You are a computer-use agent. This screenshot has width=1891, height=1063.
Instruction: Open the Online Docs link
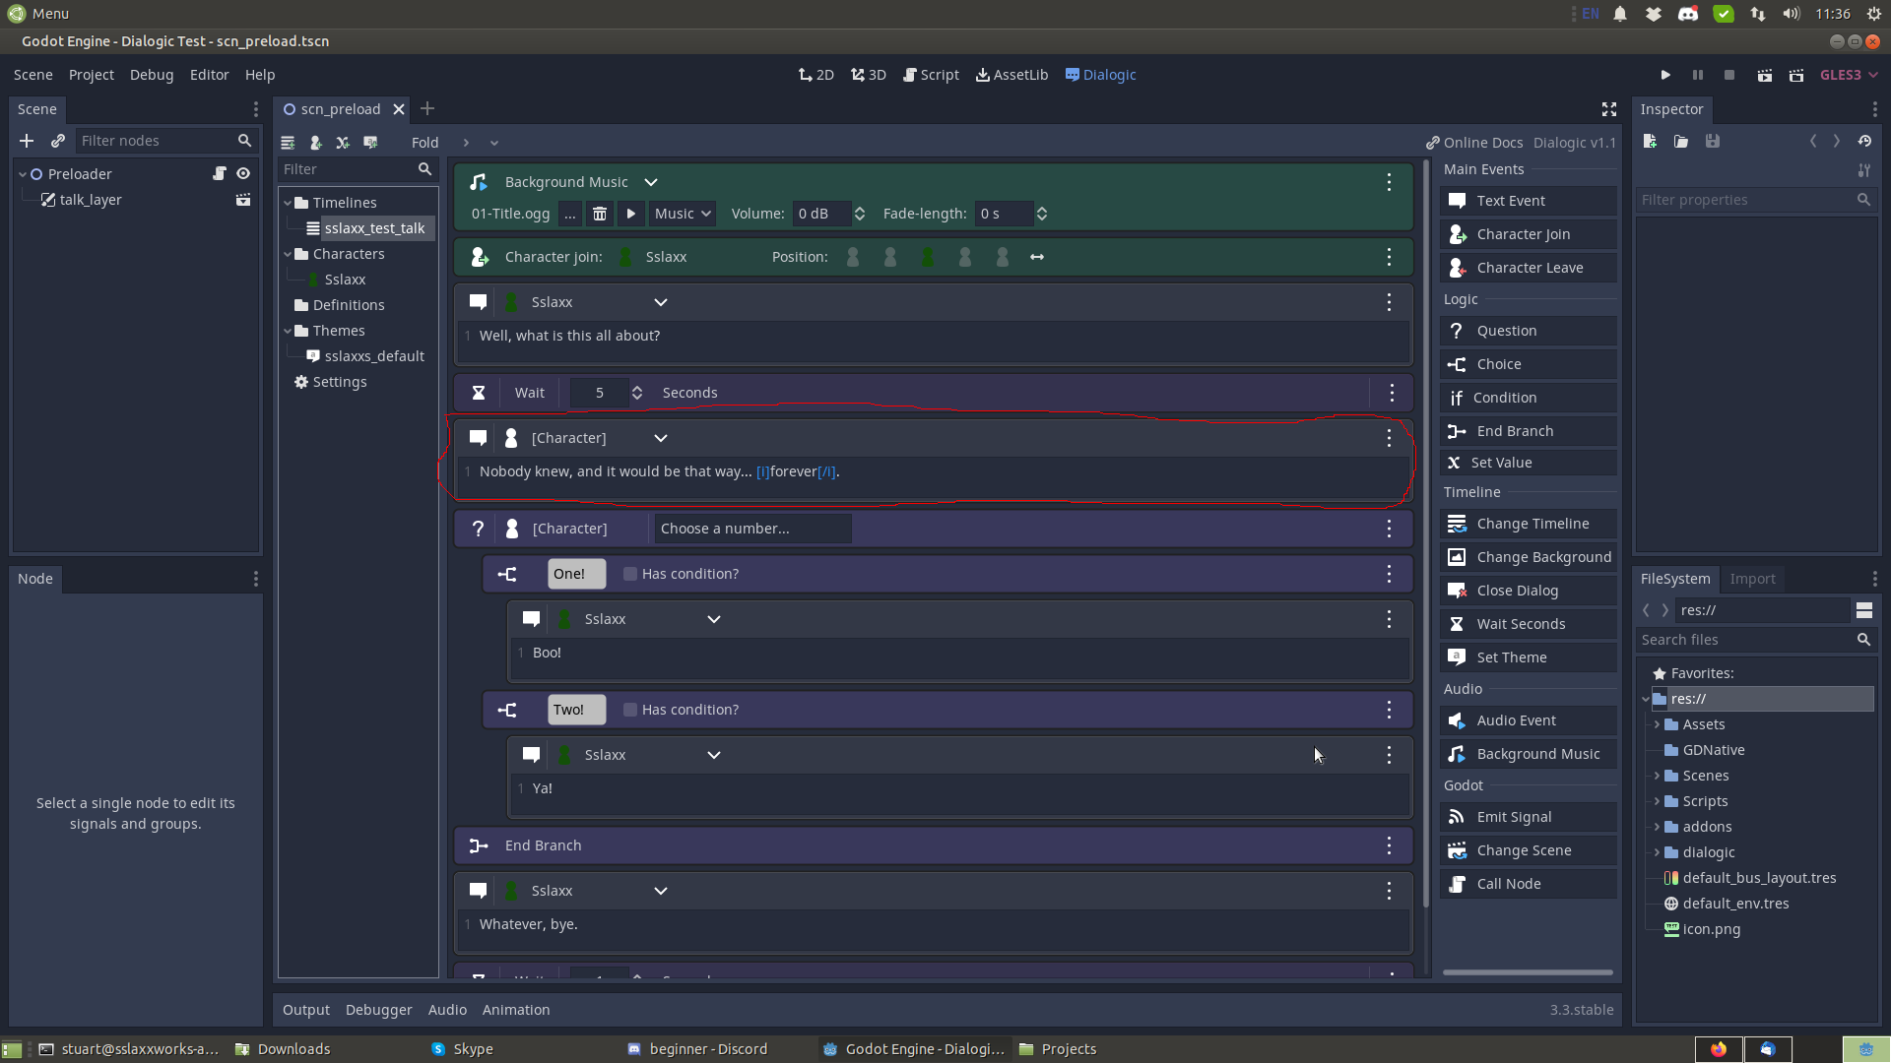coord(1474,143)
